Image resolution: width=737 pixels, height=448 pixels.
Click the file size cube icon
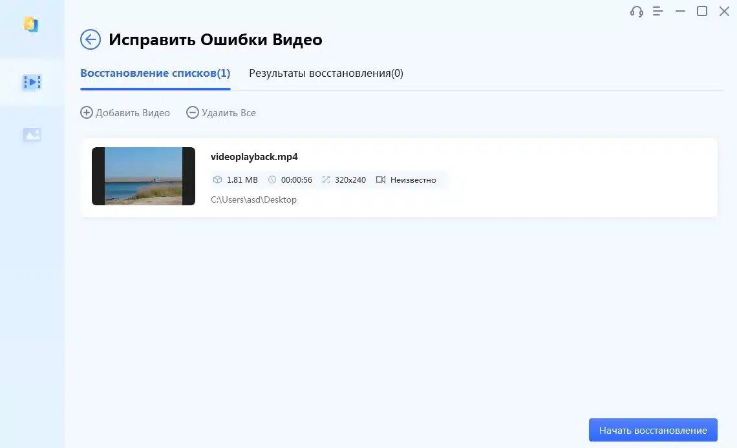(x=217, y=180)
